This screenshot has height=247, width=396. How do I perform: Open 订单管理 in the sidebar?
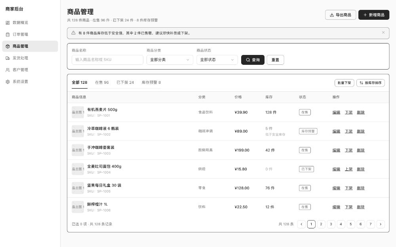(30, 34)
